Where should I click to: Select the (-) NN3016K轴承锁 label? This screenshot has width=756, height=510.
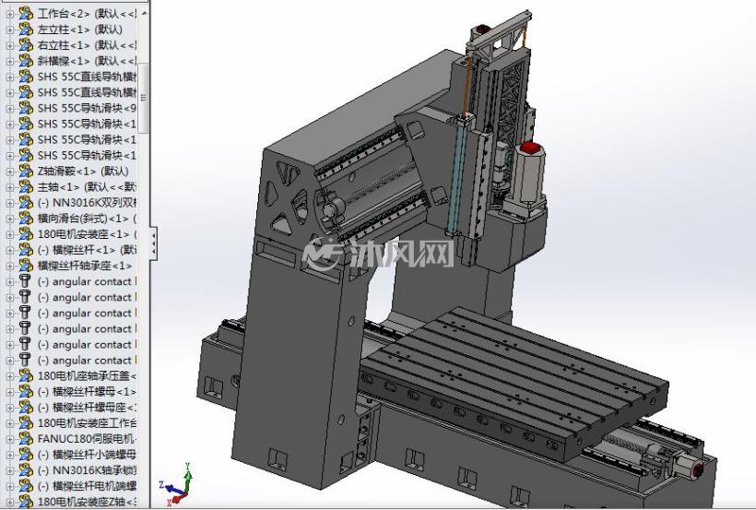coord(87,470)
